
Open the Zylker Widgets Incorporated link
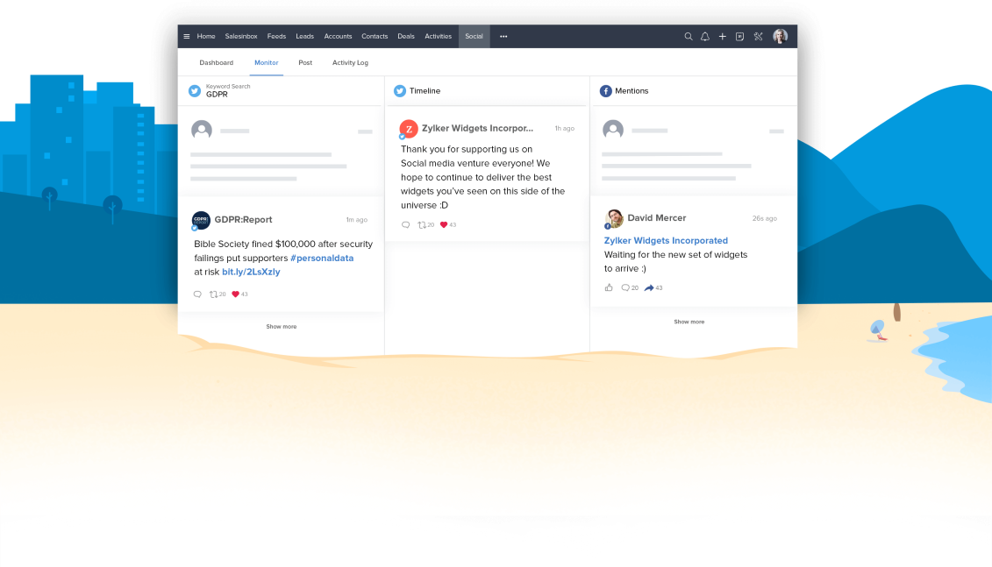[x=666, y=240]
